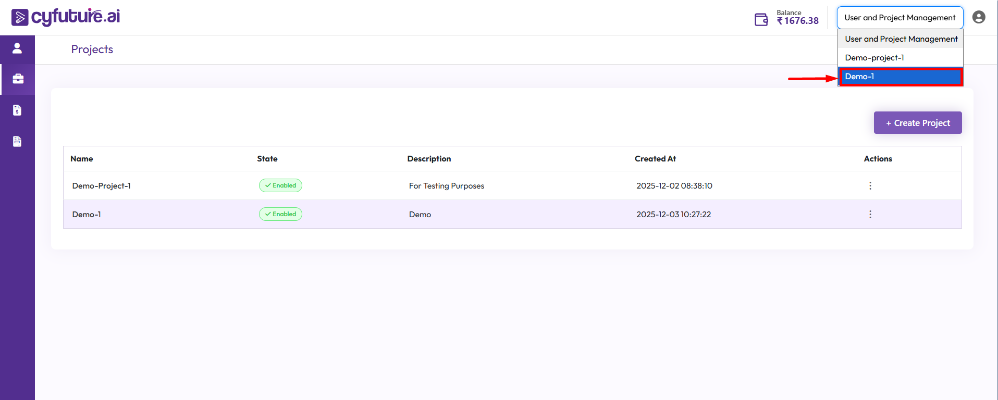Viewport: 998px width, 400px height.
Task: Open the Projects briefcase sidebar icon
Action: (18, 79)
